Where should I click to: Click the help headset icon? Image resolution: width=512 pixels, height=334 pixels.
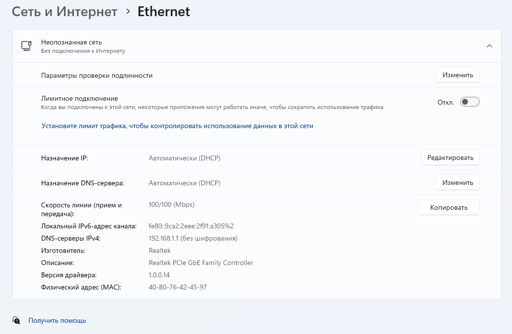point(17,320)
